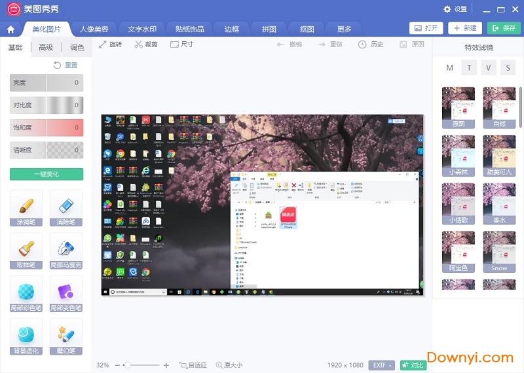Select the 局部彩色笔 color brush tool

pos(26,294)
